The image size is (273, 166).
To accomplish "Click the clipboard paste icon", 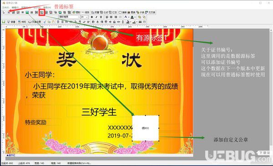I will (53, 22).
